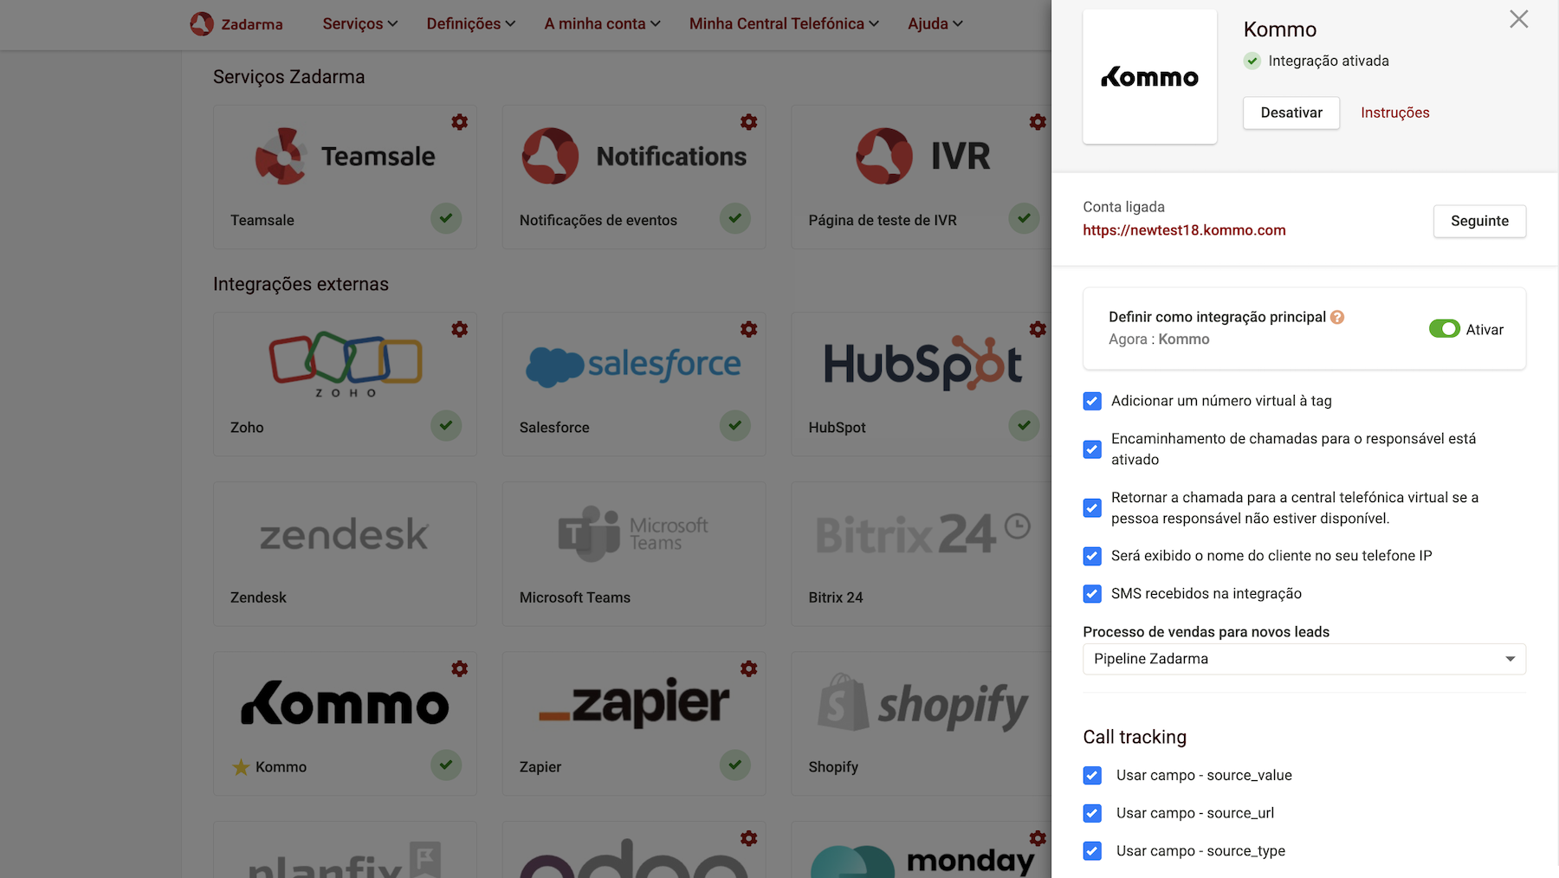This screenshot has height=878, width=1559.
Task: Click the Zadarma logo icon
Action: point(202,23)
